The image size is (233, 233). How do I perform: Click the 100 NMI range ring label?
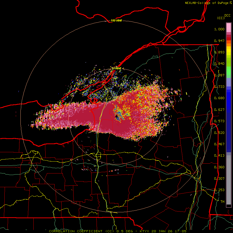[116, 20]
